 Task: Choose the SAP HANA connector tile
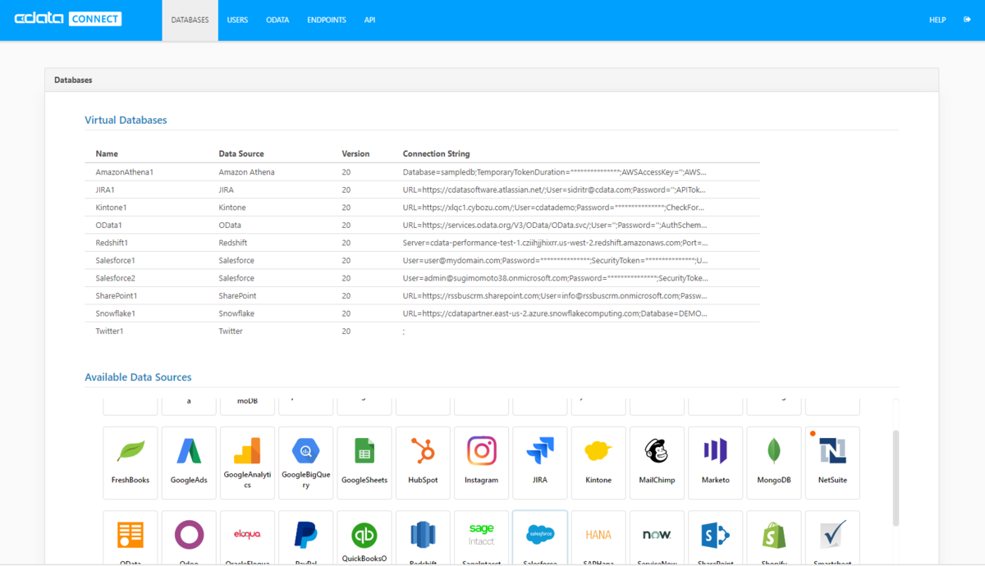[598, 538]
